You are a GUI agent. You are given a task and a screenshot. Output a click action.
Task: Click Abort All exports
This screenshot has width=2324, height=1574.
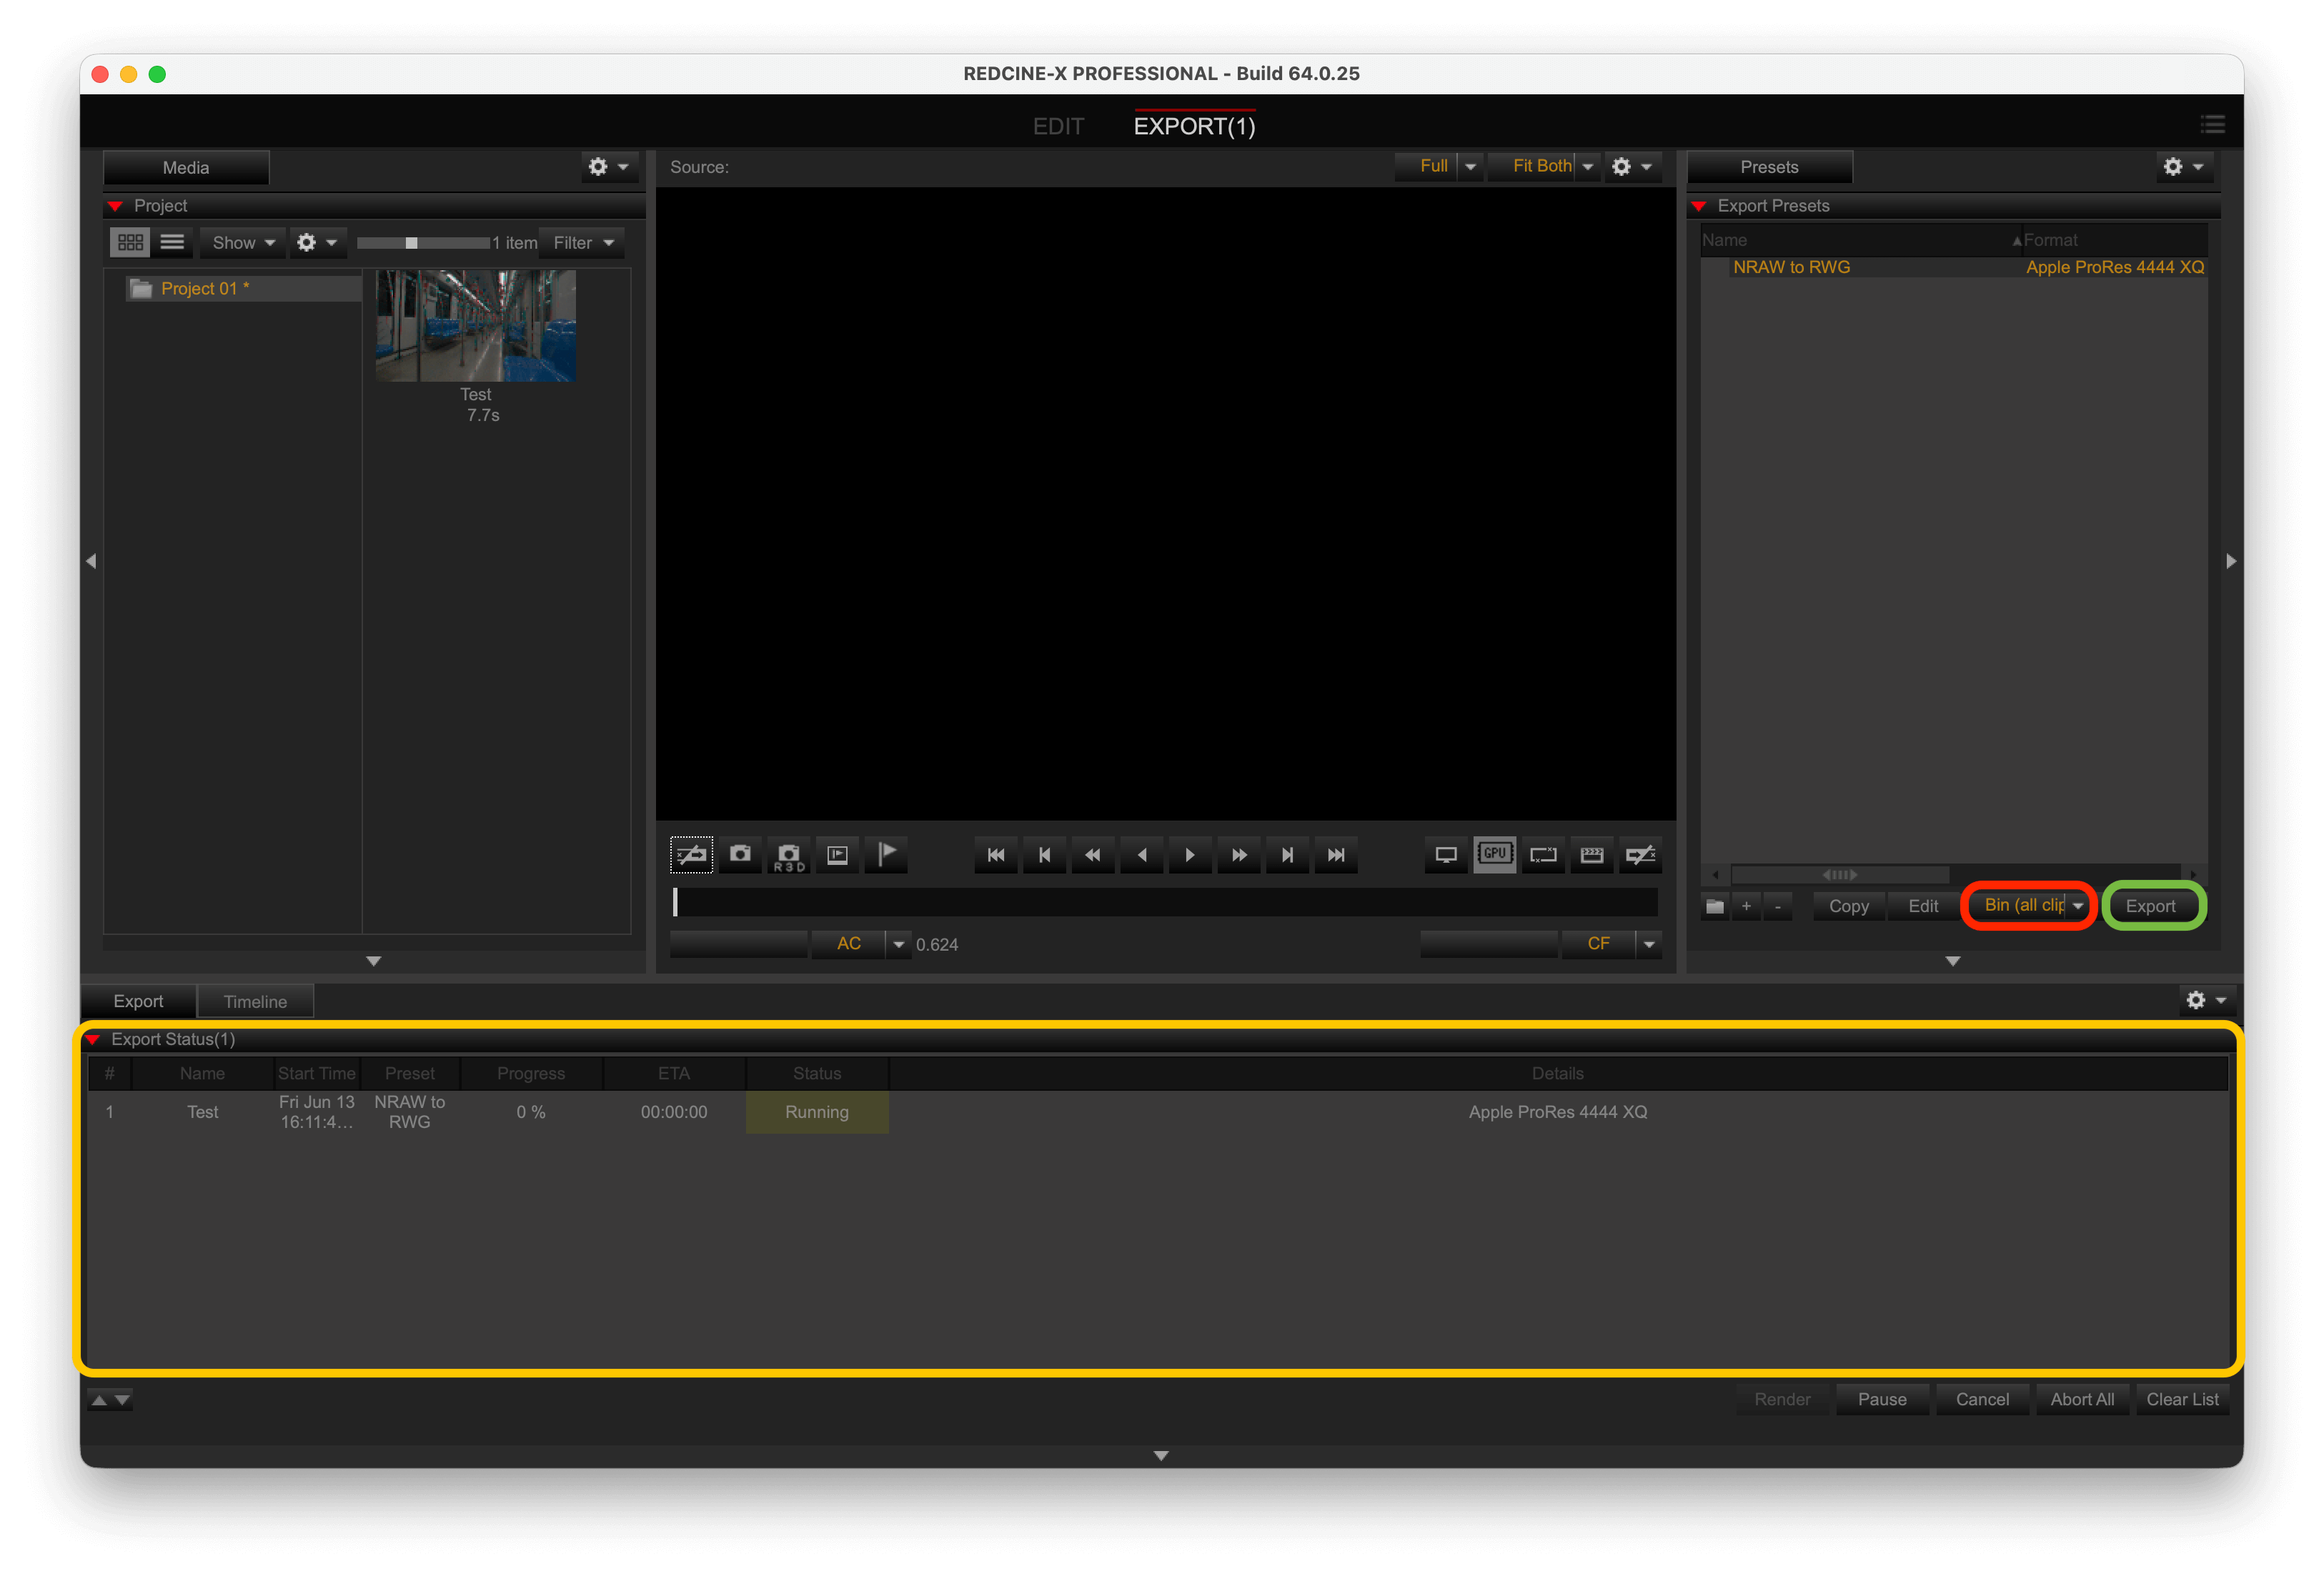2082,1400
